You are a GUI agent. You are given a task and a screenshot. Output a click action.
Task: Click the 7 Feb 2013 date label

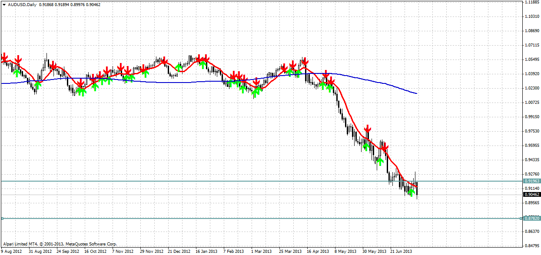coord(234,252)
